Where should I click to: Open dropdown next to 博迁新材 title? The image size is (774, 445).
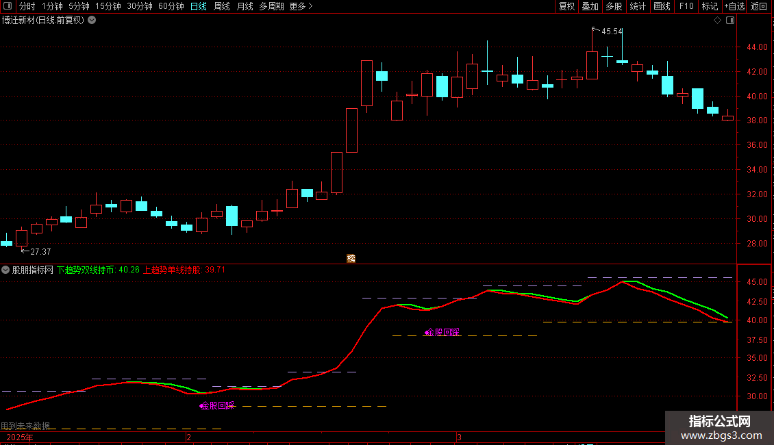92,21
